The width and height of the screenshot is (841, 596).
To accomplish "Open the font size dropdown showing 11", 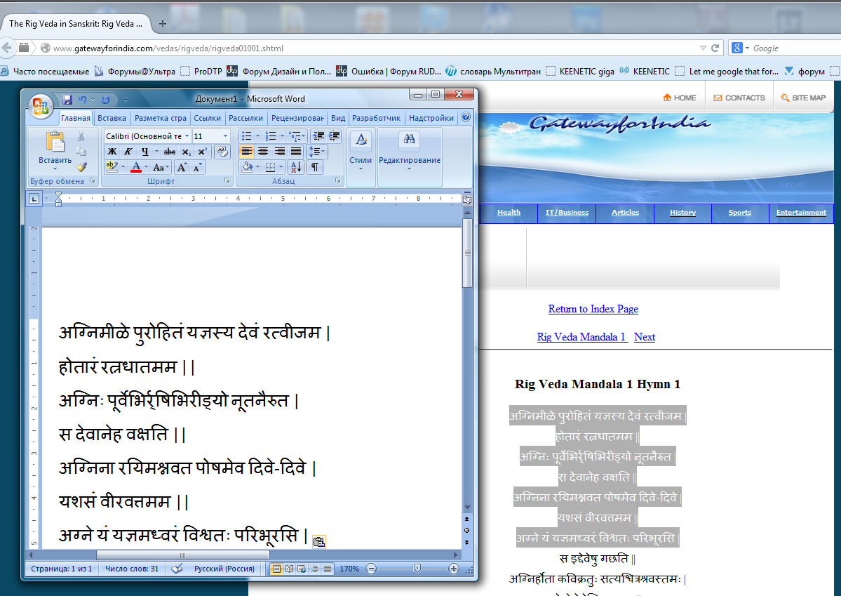I will point(225,136).
